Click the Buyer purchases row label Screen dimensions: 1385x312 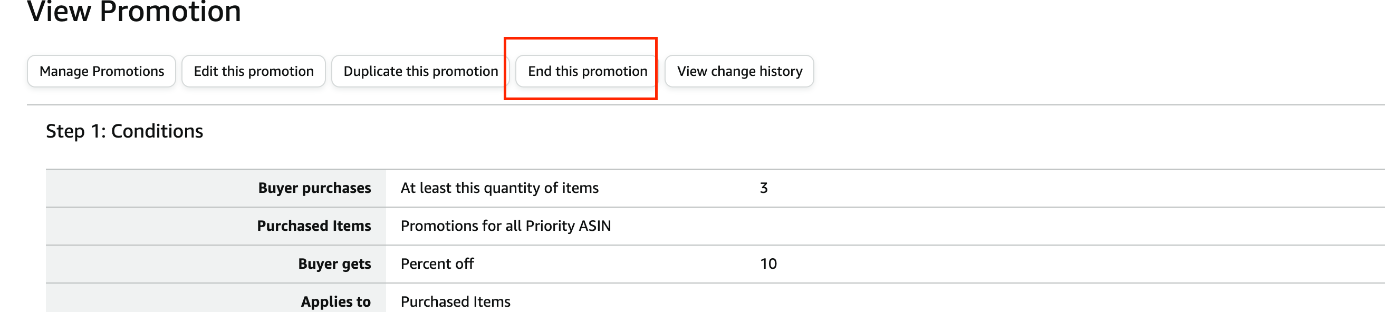click(314, 188)
